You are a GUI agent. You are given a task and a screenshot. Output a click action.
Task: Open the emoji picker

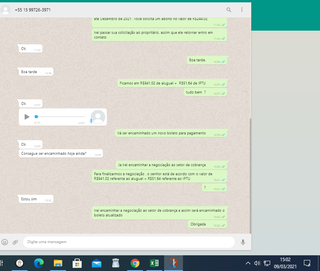(5, 242)
